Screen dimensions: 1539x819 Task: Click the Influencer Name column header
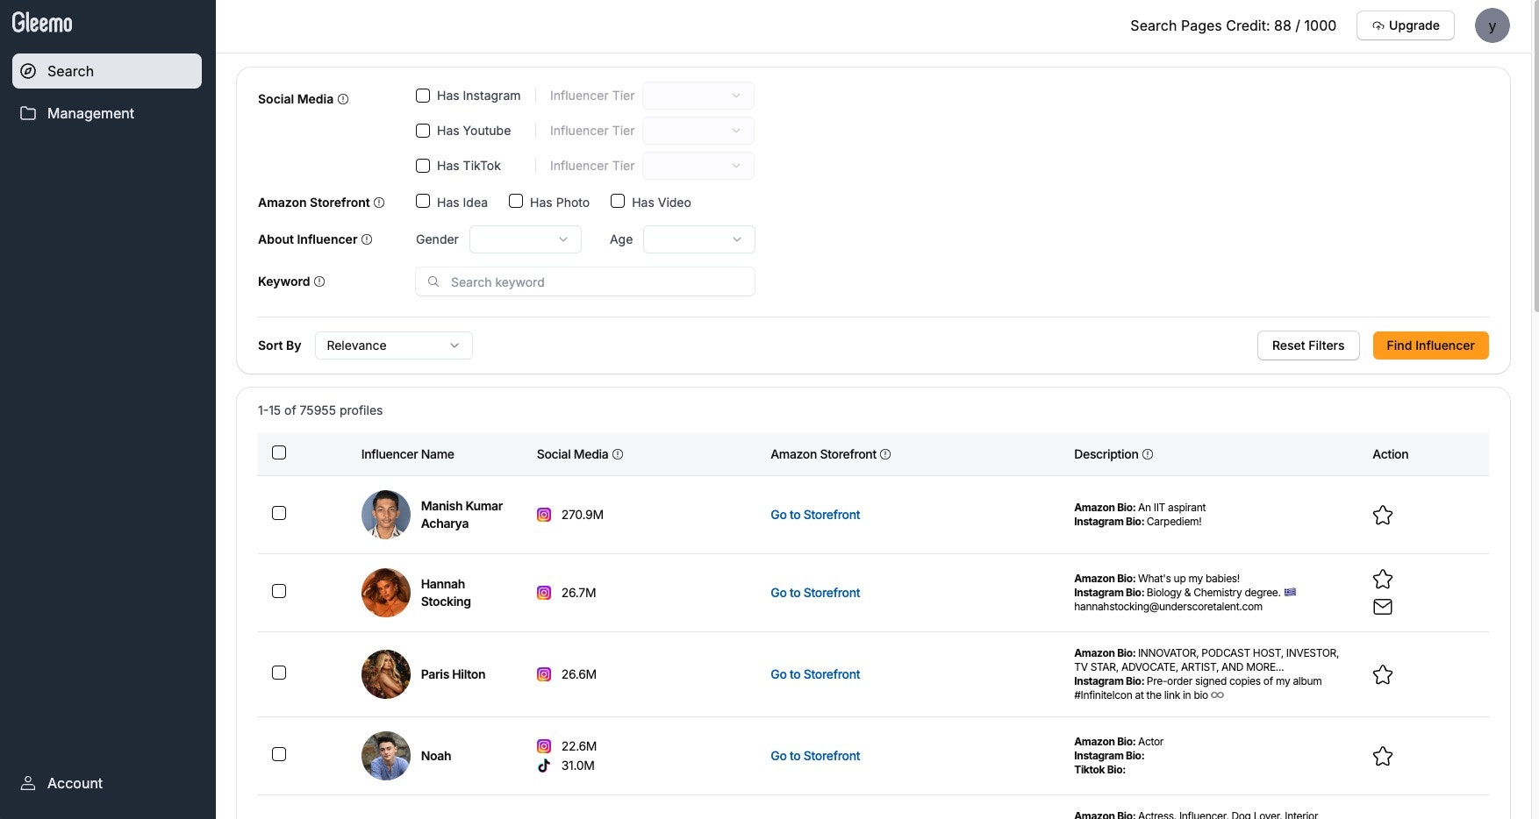(407, 454)
